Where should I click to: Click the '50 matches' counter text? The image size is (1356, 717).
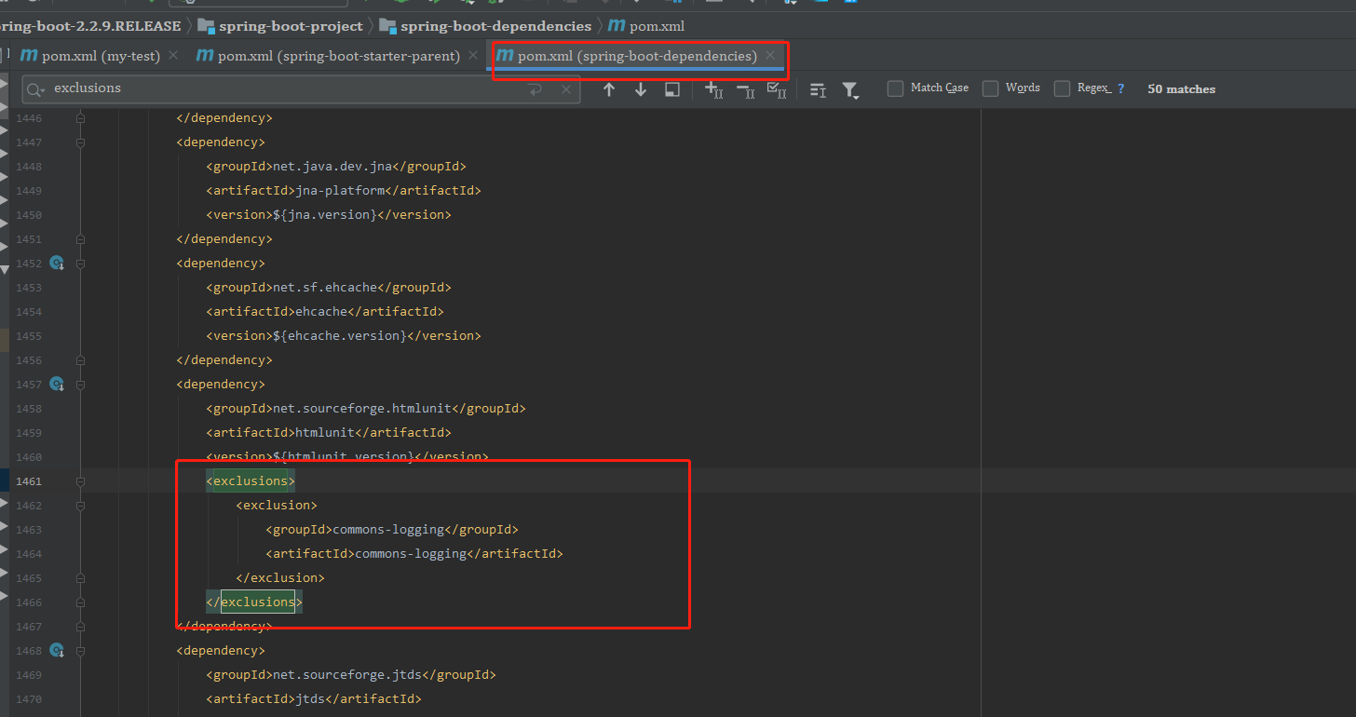click(x=1181, y=89)
